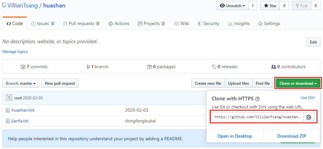This screenshot has width=323, height=149.
Task: Click the root commit author name
Action: click(x=18, y=98)
